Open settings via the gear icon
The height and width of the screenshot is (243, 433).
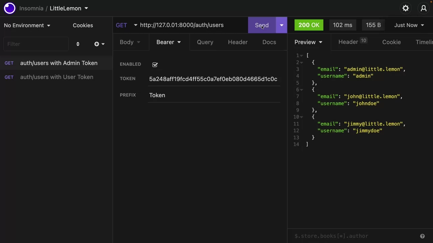[405, 8]
